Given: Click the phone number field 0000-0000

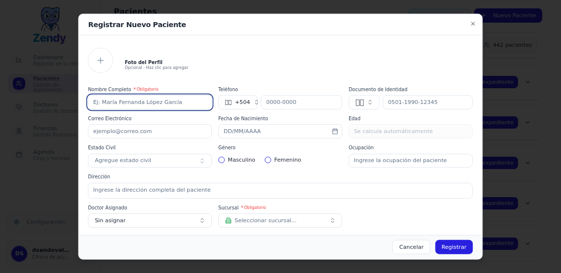Looking at the screenshot, I should point(301,102).
